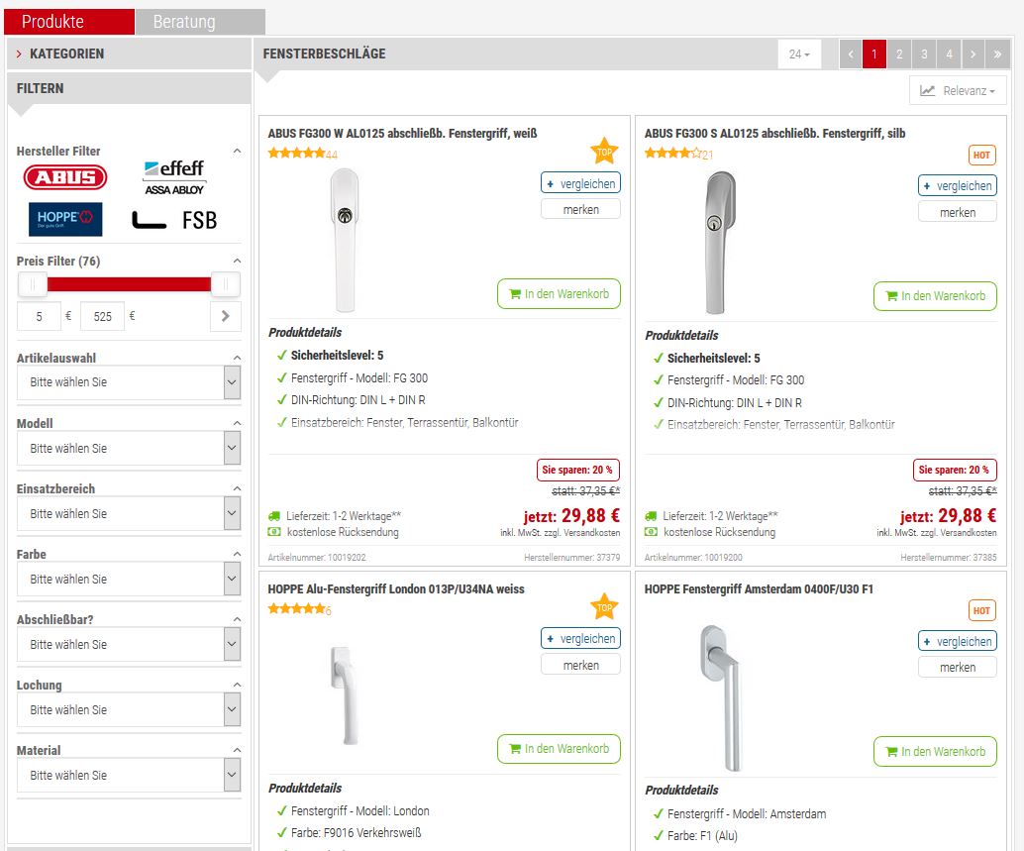
Task: Go to the last page of results
Action: (997, 54)
